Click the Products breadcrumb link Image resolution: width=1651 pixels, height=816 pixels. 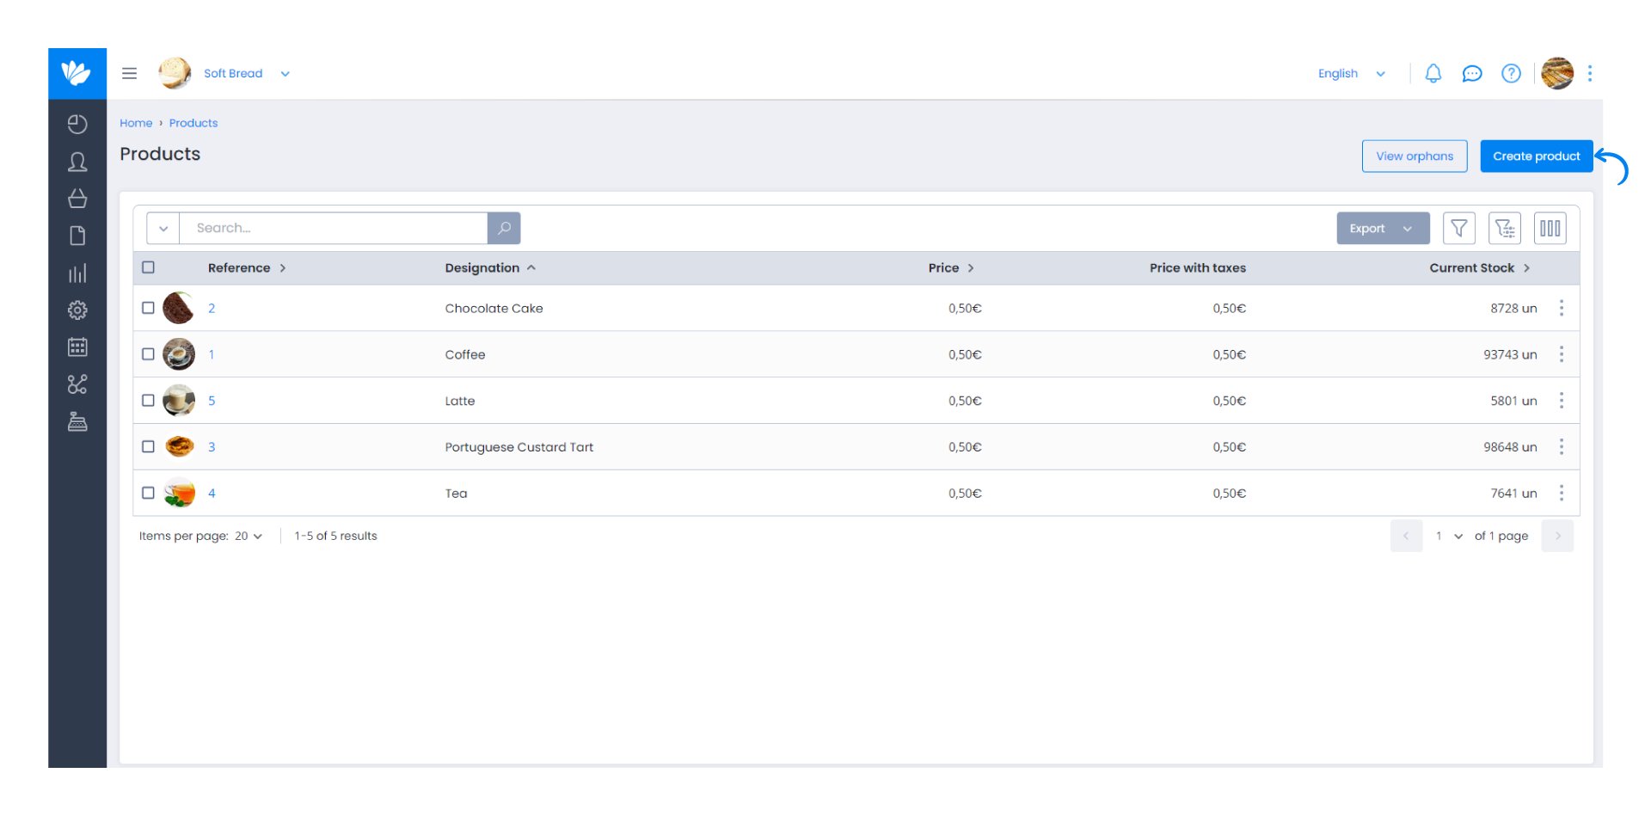pos(193,123)
